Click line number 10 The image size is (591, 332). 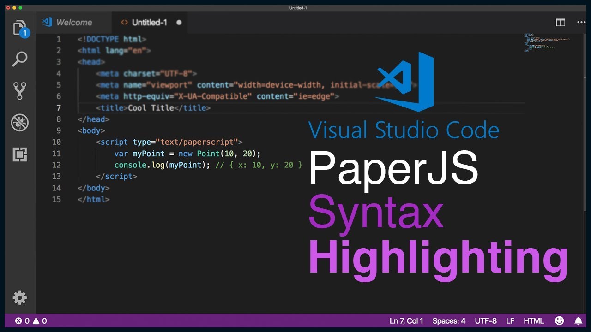[x=56, y=142]
